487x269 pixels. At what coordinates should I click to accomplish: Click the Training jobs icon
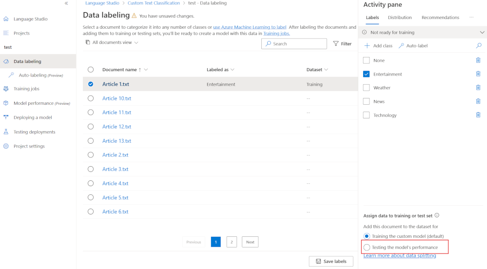coord(6,89)
